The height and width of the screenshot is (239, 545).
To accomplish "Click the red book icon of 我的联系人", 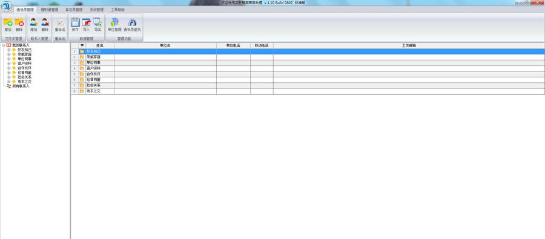I will coord(8,45).
